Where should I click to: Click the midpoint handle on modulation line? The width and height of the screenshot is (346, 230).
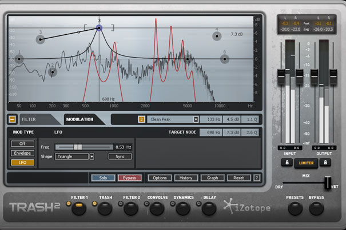click(x=78, y=32)
